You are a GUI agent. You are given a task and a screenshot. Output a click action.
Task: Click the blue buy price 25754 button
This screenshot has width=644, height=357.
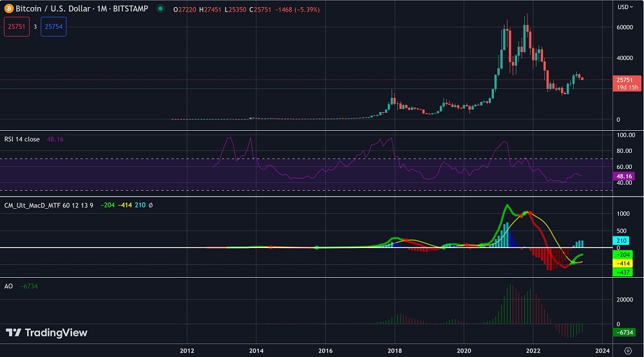click(x=53, y=26)
